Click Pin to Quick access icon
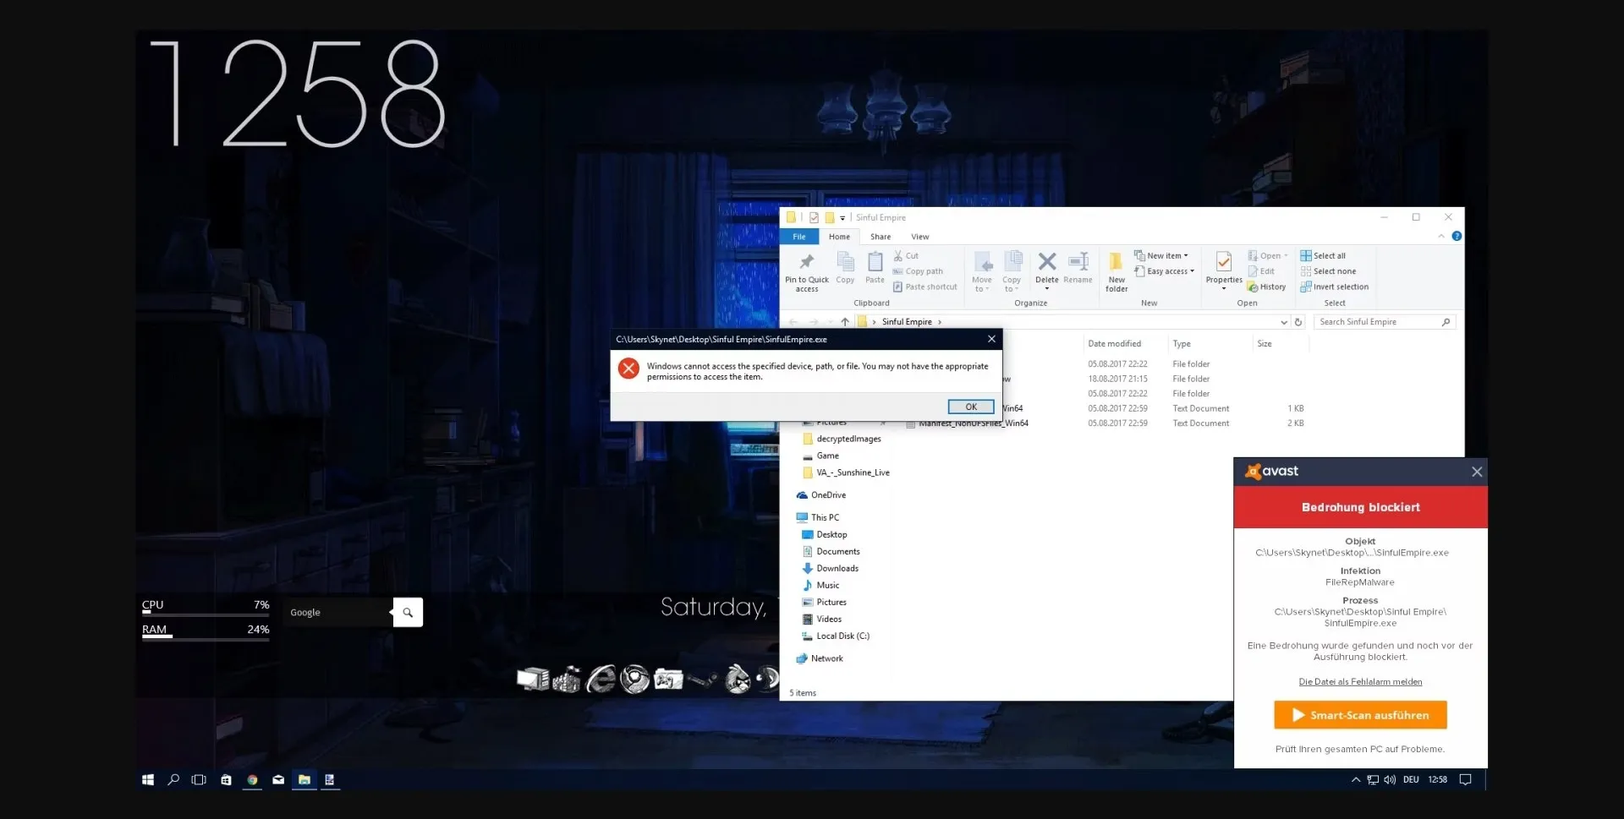Screen dimensions: 1624x819 pyautogui.click(x=806, y=263)
